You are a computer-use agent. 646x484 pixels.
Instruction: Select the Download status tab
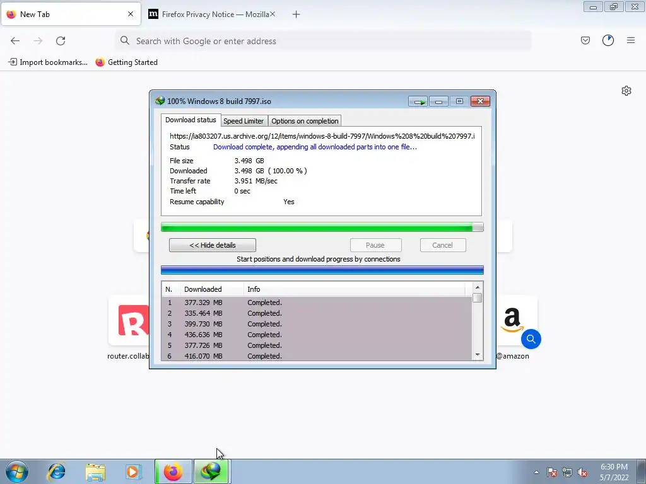pyautogui.click(x=191, y=120)
